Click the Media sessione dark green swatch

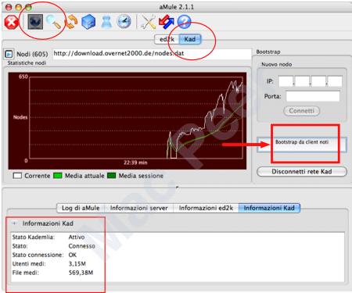pos(112,176)
